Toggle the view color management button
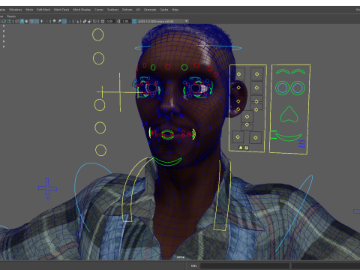This screenshot has height=270, width=360. pos(134,21)
